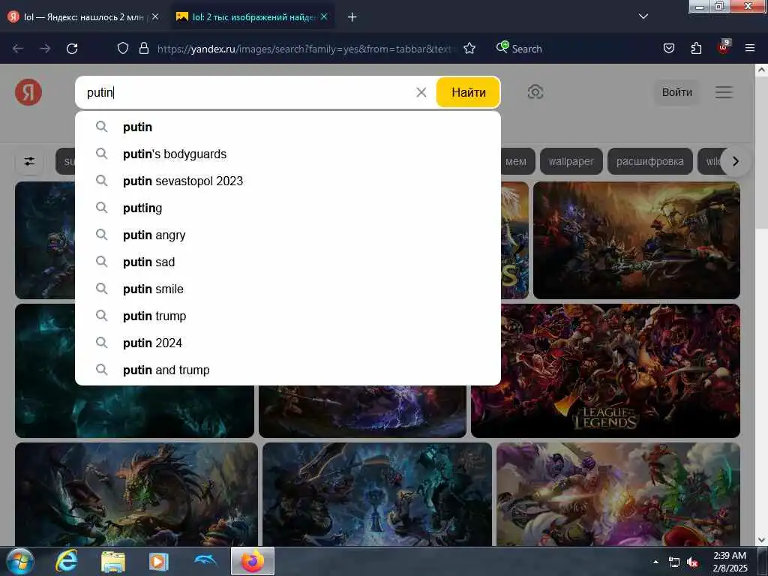Open the Yandex hamburger menu beside Войти
Image resolution: width=768 pixels, height=576 pixels.
pyautogui.click(x=724, y=92)
